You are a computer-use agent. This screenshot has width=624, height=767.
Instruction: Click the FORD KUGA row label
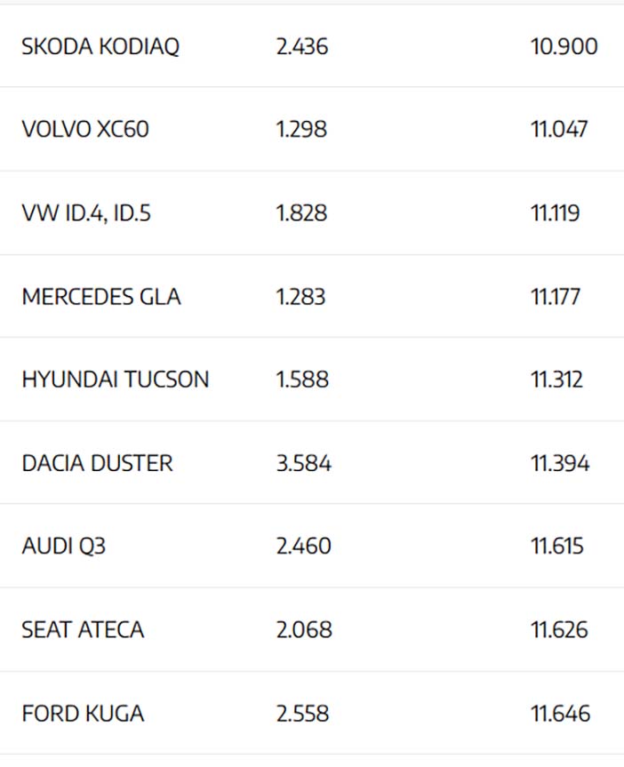point(83,713)
